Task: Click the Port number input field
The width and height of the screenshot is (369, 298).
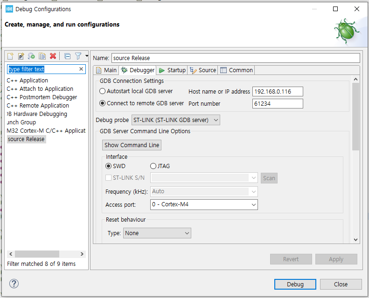Action: tap(278, 104)
